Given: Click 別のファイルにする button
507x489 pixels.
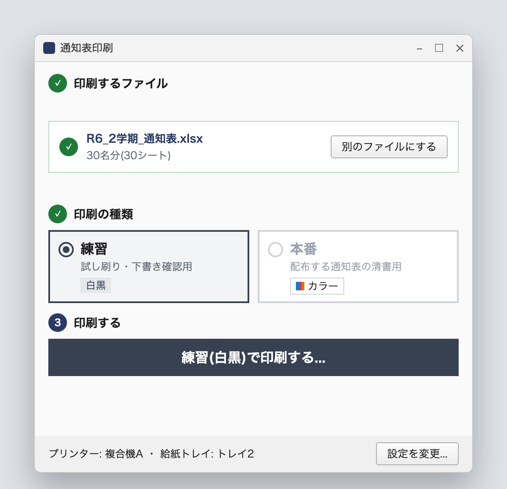Looking at the screenshot, I should point(389,147).
